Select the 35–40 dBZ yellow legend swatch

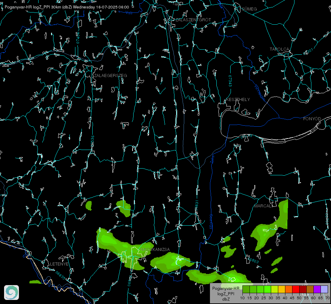(x=282, y=289)
